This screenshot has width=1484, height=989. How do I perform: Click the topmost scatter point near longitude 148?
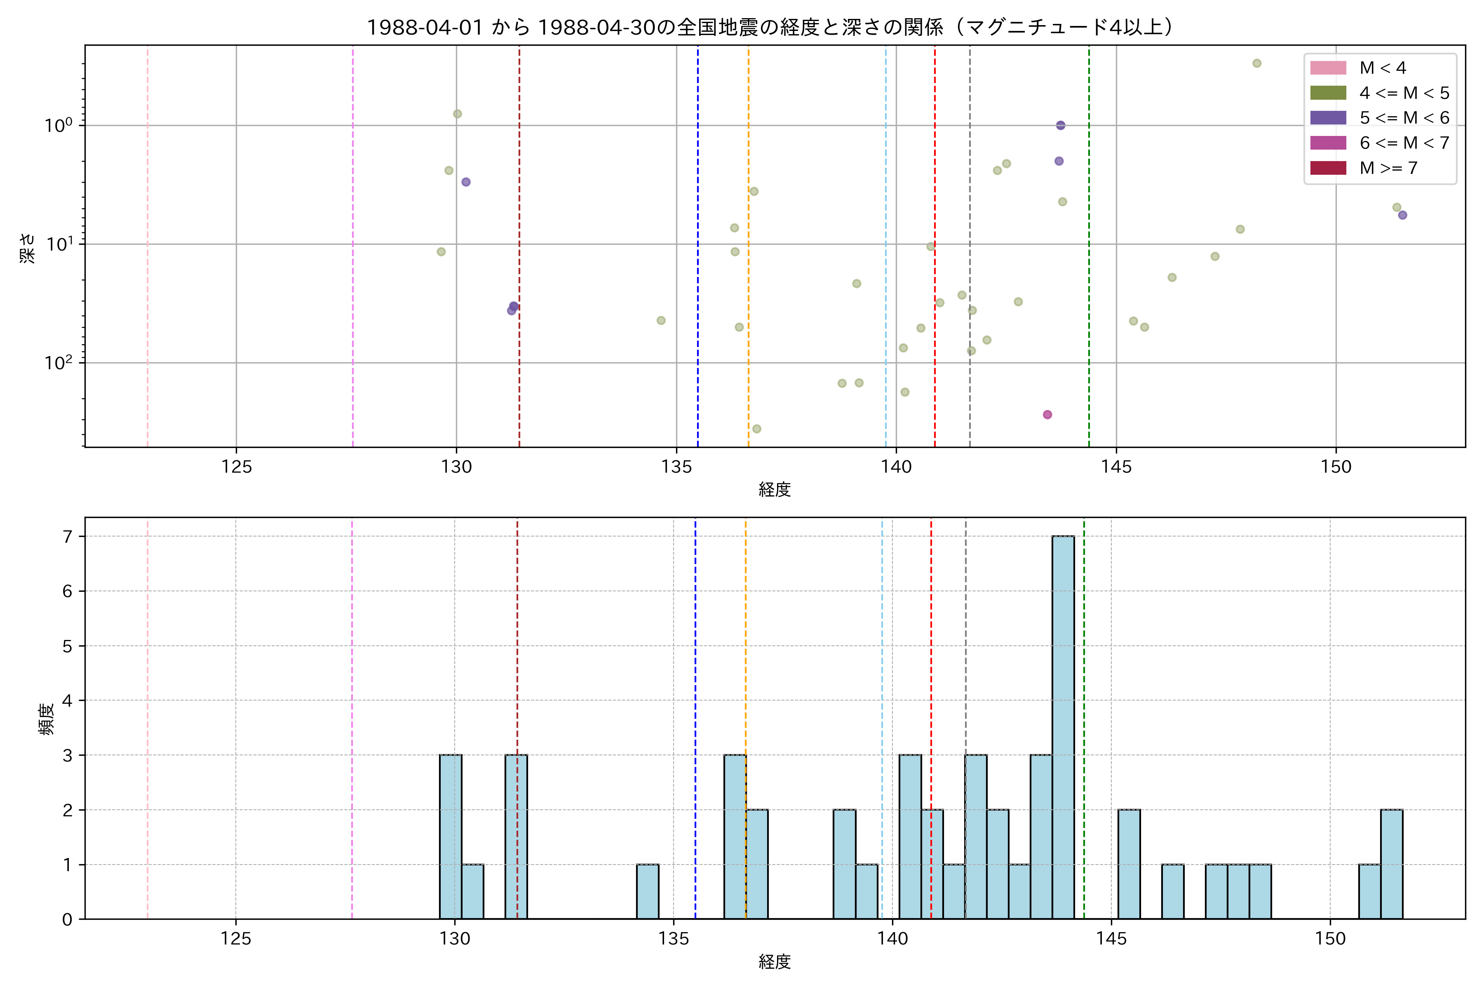[x=1257, y=63]
